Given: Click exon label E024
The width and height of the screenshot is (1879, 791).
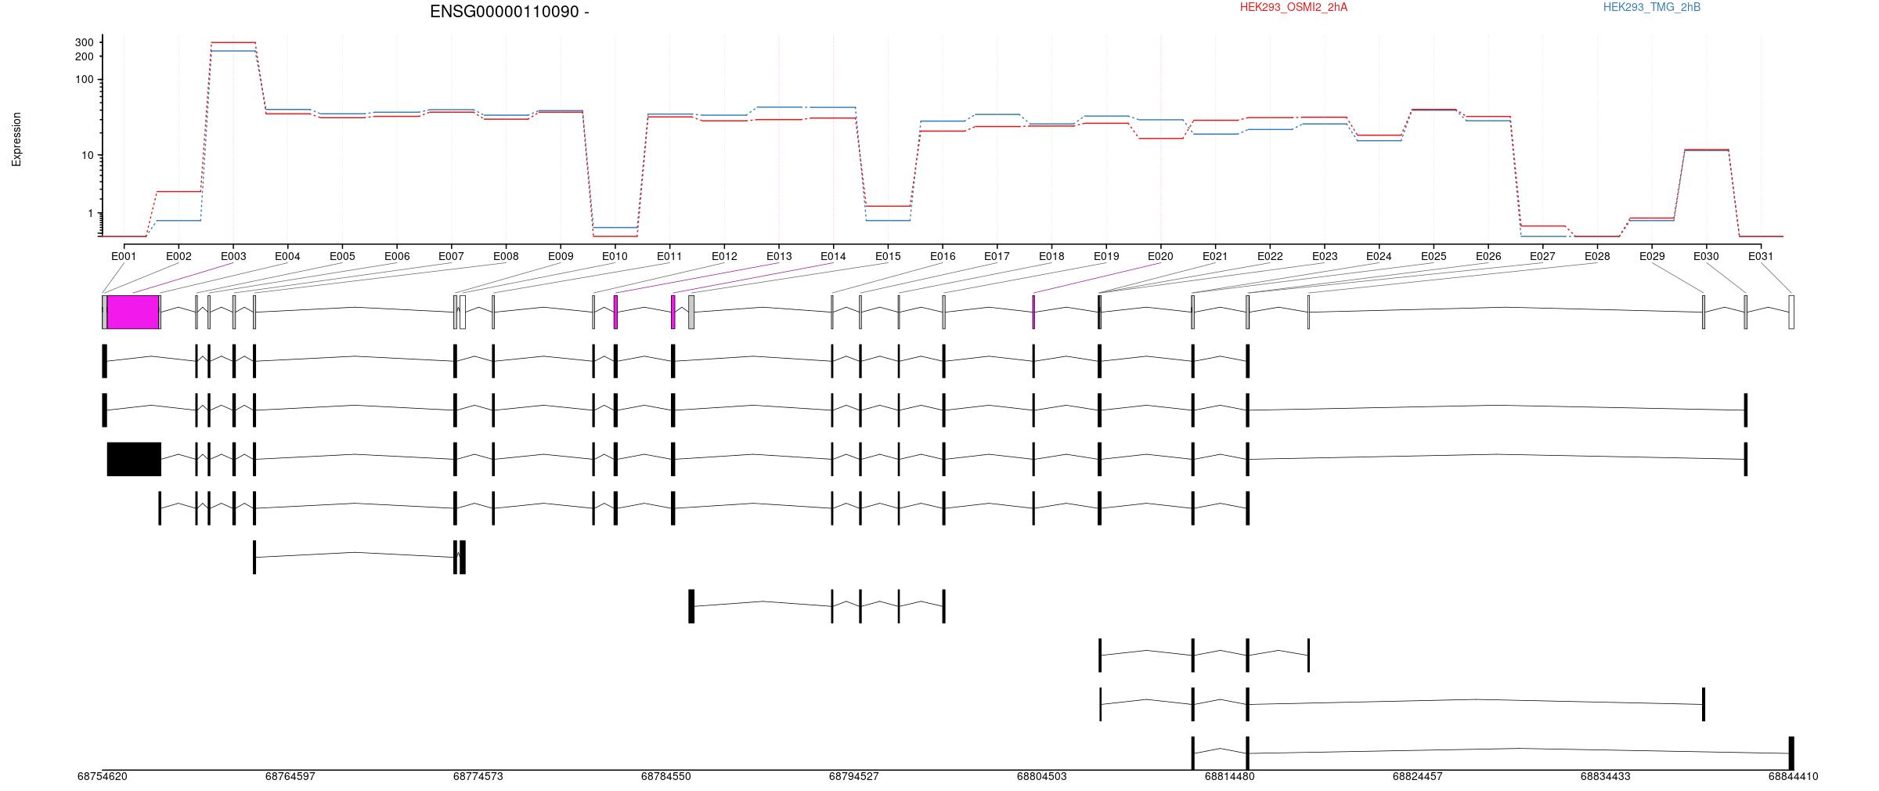Looking at the screenshot, I should pos(1379,256).
